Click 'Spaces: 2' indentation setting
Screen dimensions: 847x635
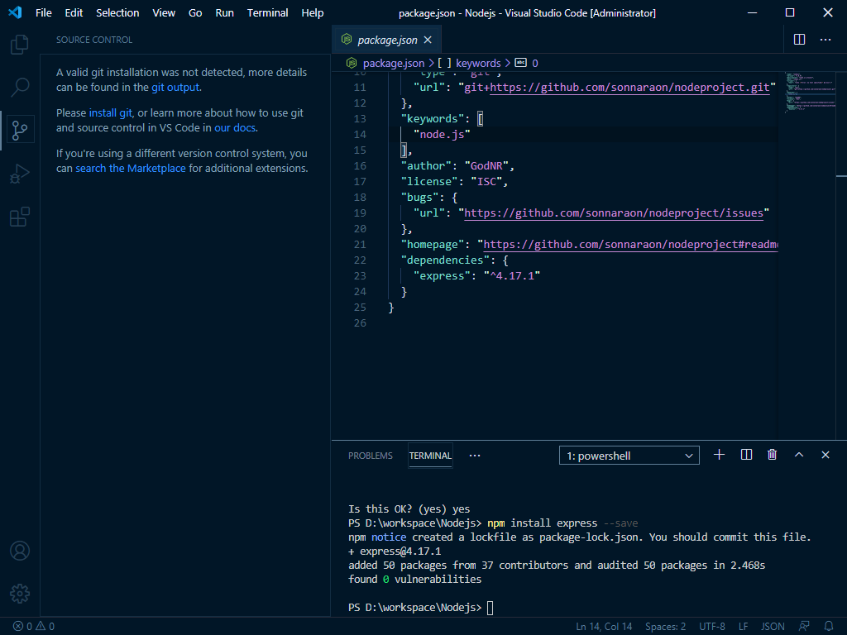[x=666, y=627]
